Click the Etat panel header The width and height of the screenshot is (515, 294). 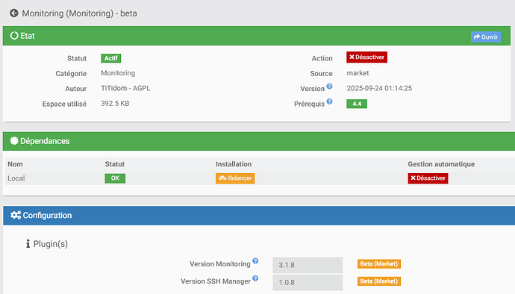(257, 36)
